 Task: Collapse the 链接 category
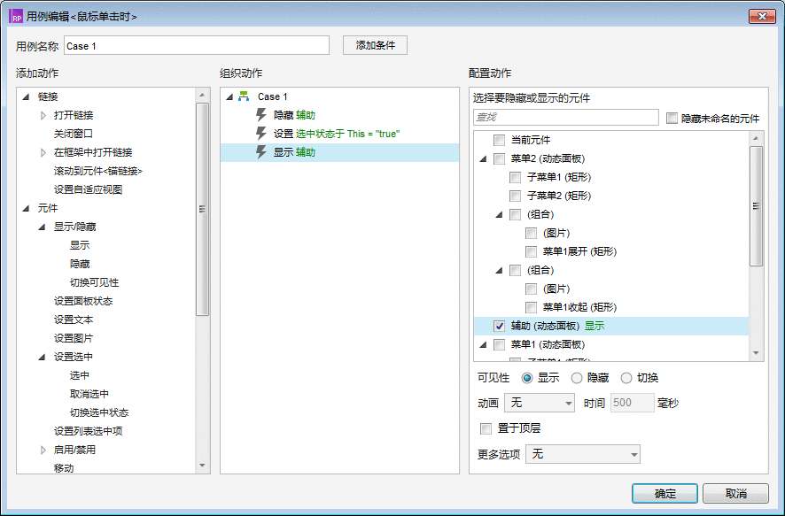coord(26,96)
